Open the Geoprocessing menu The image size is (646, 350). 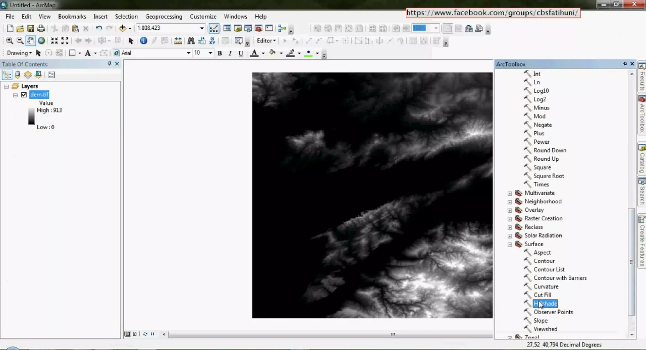(x=163, y=17)
